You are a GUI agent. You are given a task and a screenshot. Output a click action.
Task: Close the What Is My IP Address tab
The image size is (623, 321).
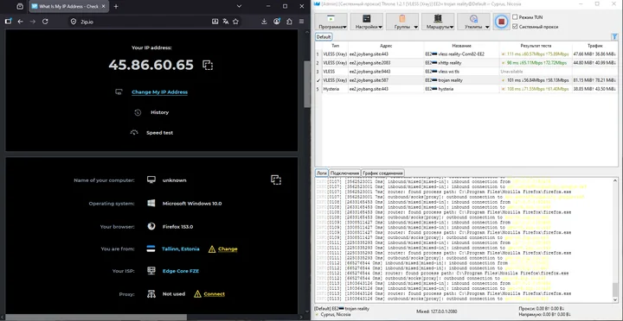103,6
